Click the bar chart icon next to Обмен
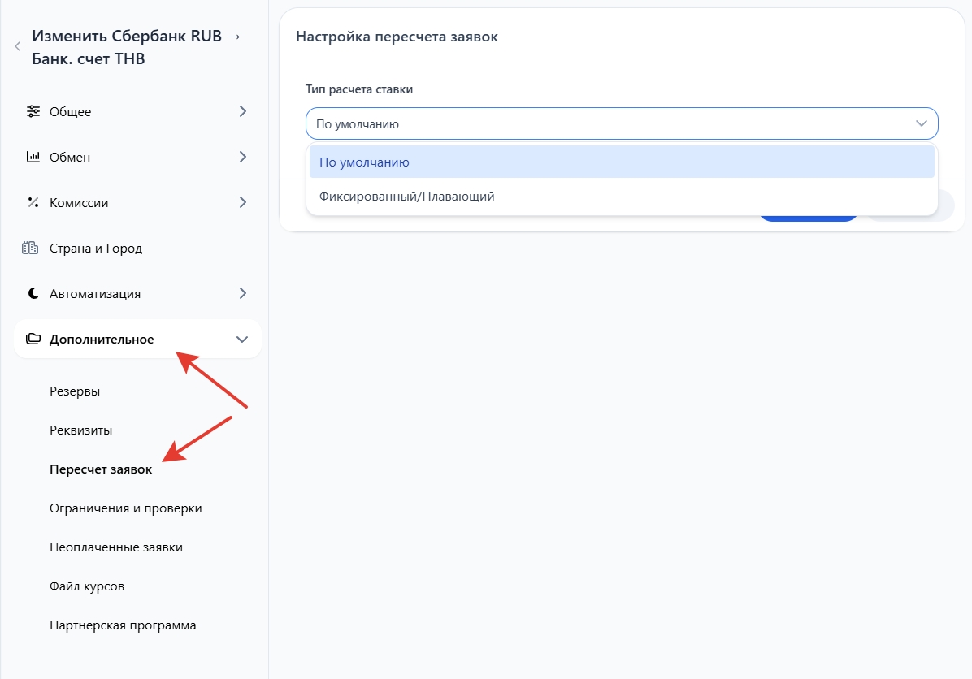Viewport: 972px width, 679px height. (33, 157)
